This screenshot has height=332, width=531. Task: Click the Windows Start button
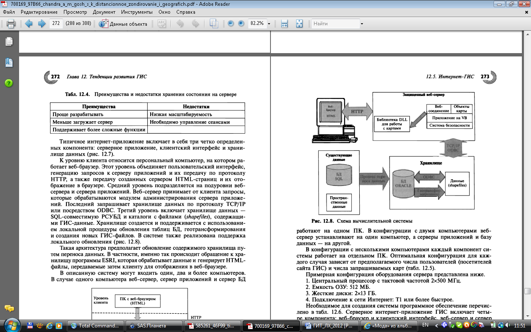[x=11, y=325]
